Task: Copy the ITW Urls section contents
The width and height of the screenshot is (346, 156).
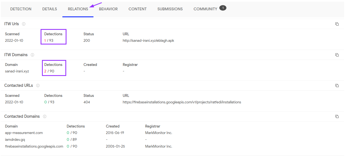Action: click(x=337, y=24)
